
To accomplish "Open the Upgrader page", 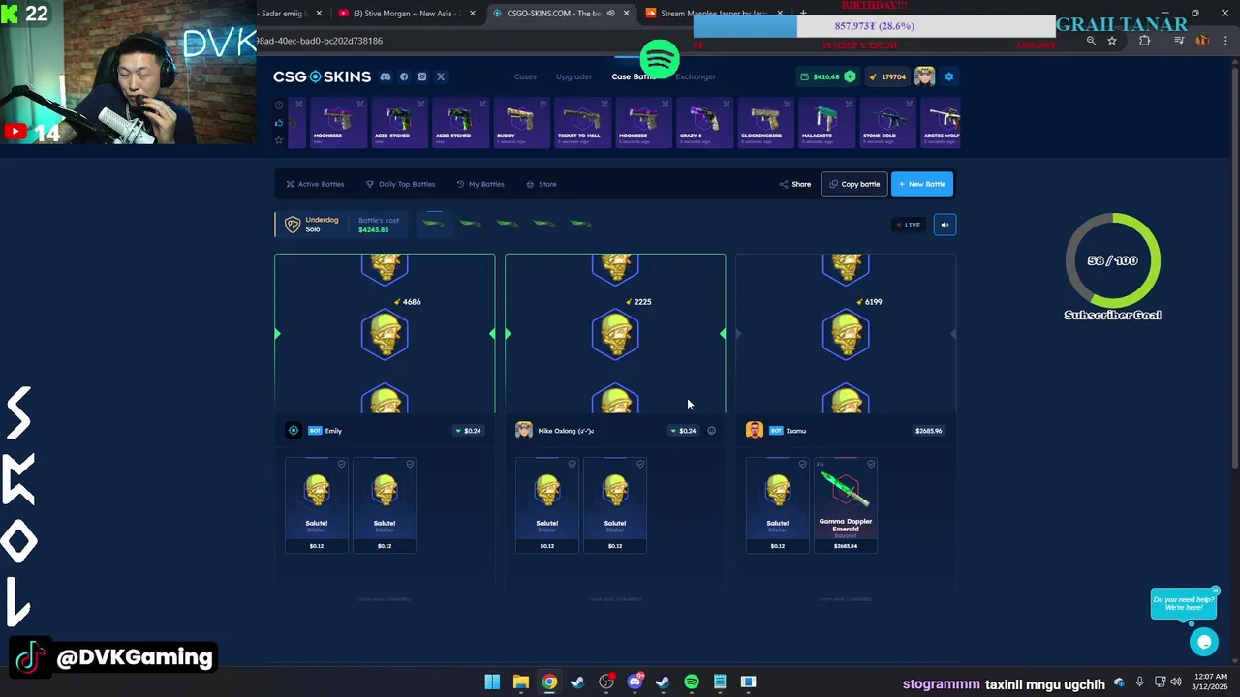I will click(x=573, y=76).
